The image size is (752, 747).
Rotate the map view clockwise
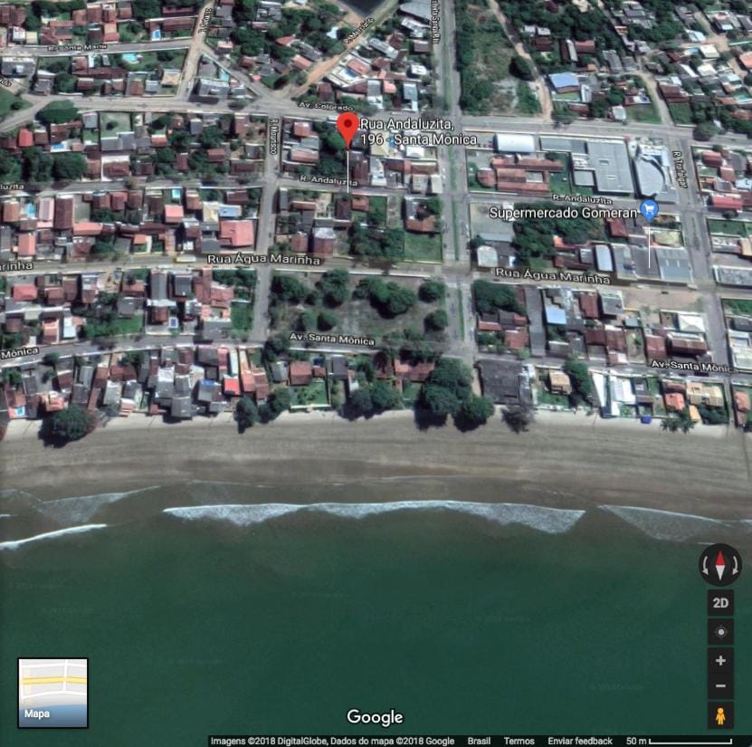pos(735,566)
